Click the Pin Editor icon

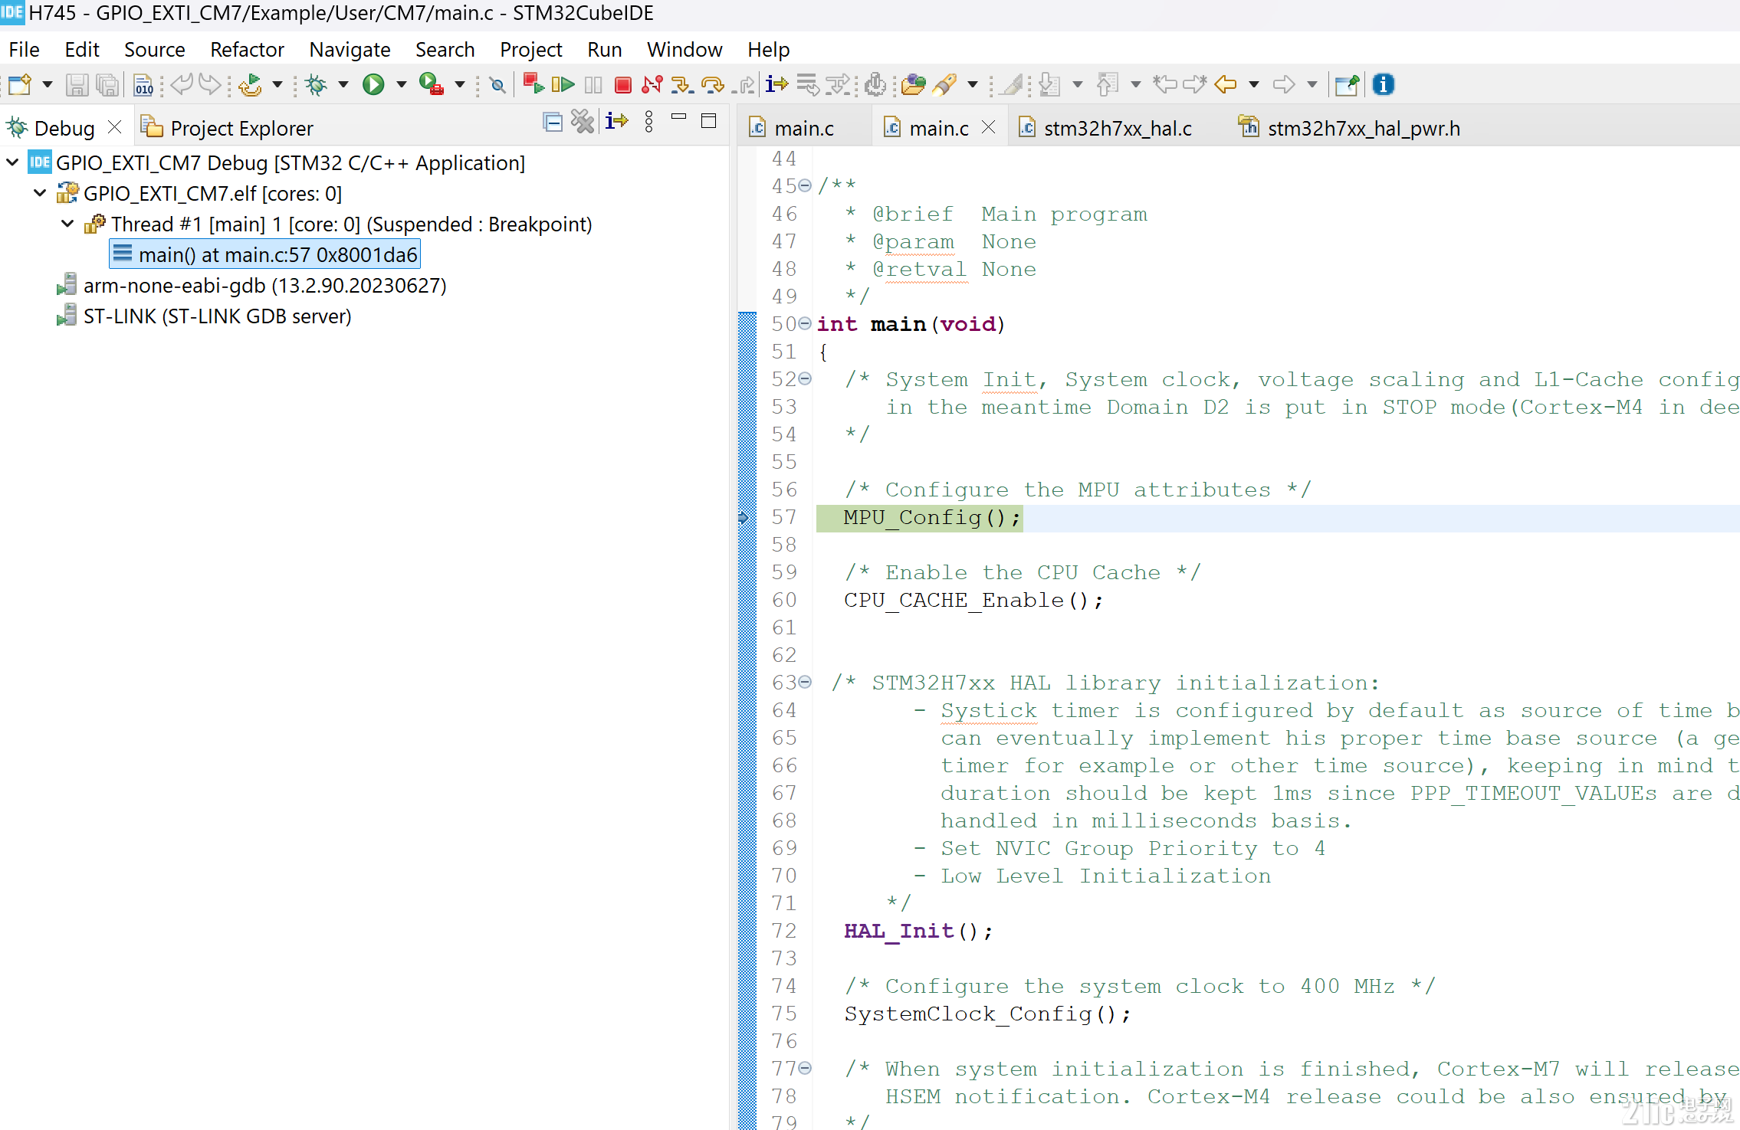click(x=1347, y=84)
